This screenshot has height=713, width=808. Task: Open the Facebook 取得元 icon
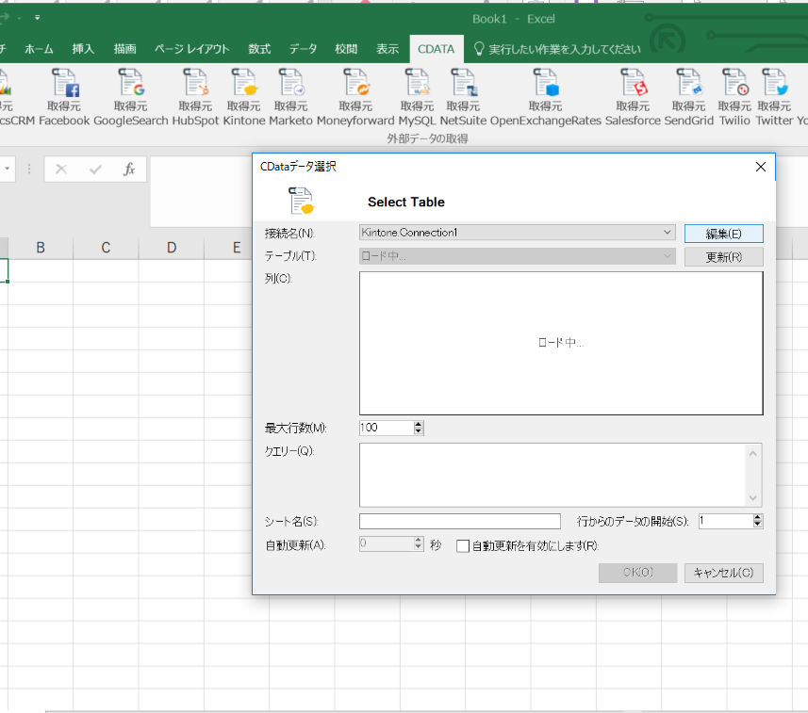(x=65, y=89)
